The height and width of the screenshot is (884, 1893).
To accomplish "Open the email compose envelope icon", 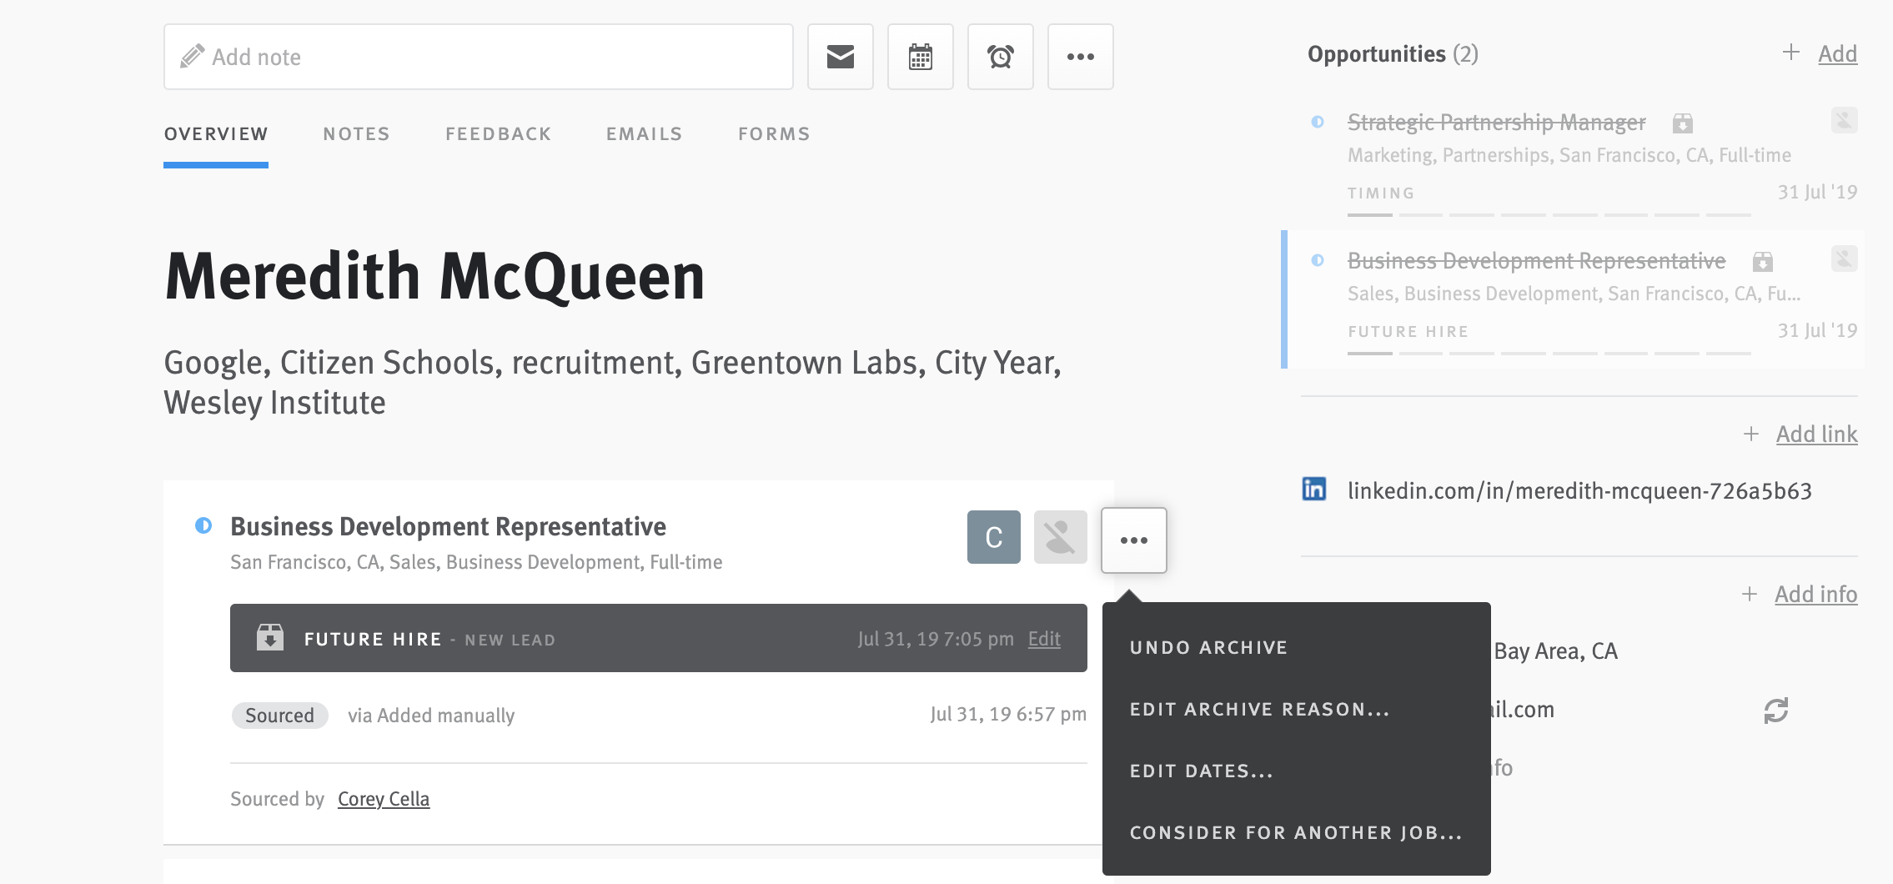I will (x=840, y=57).
